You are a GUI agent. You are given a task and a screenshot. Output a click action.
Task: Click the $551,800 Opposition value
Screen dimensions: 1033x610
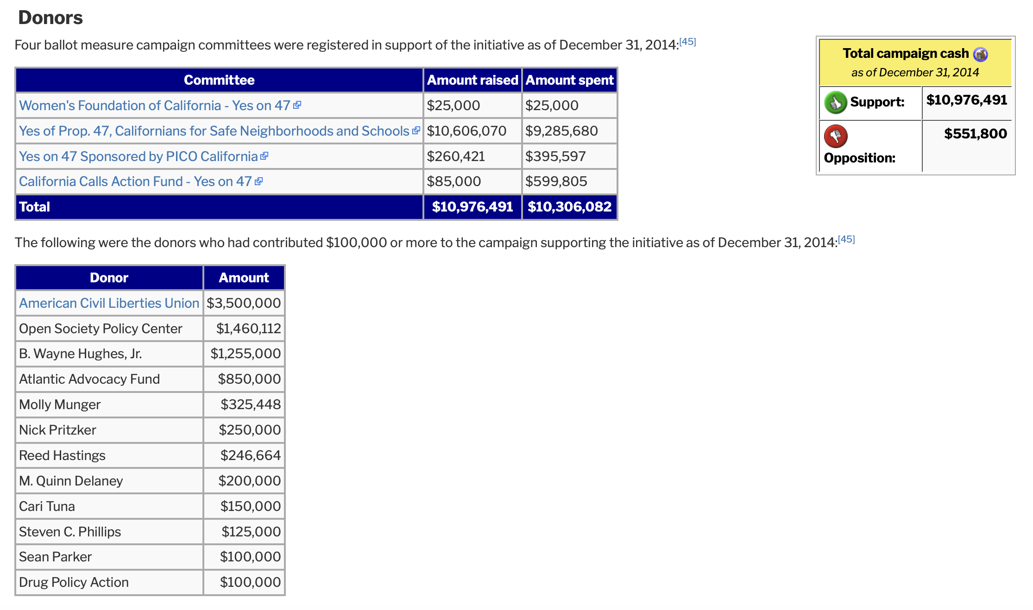tap(976, 134)
